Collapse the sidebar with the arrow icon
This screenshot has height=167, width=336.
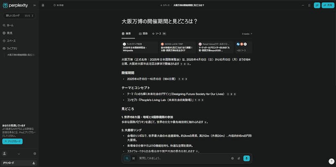tap(34, 5)
